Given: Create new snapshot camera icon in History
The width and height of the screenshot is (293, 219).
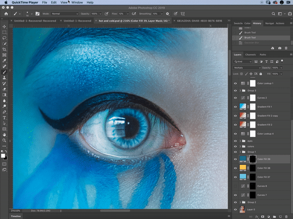Looking at the screenshot, I should tap(279, 48).
